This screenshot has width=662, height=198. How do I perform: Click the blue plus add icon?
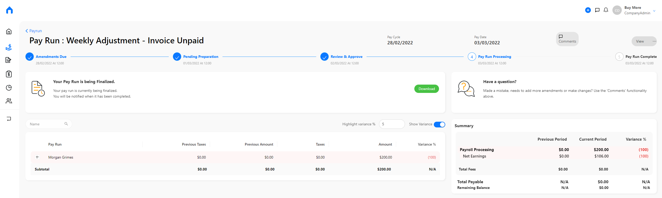(588, 10)
